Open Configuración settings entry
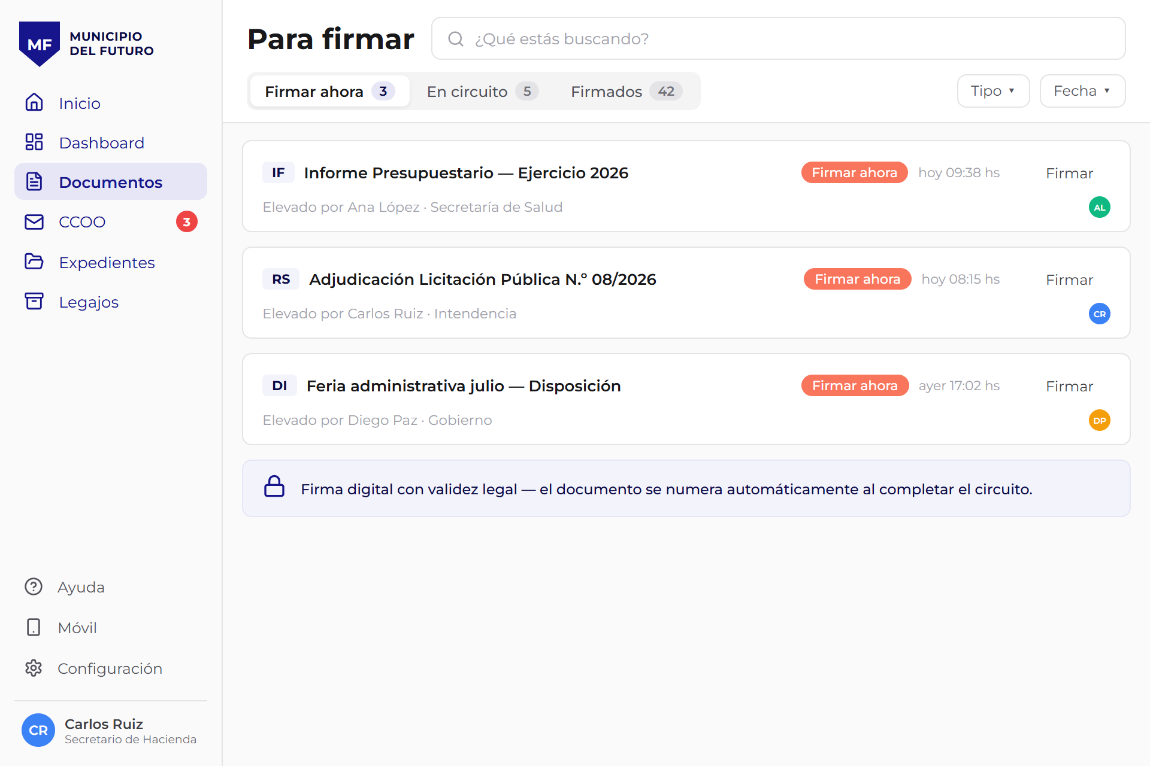Screen dimensions: 1150x766 pos(111,668)
